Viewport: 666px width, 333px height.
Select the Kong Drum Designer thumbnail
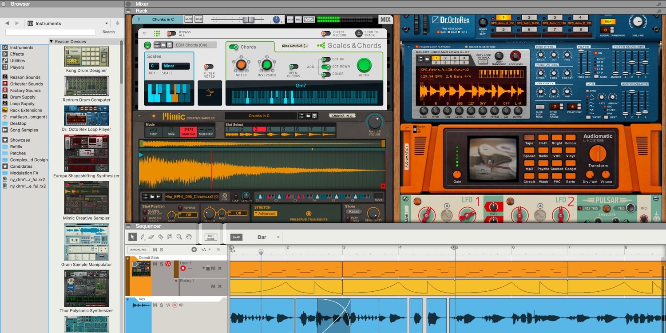[x=87, y=57]
